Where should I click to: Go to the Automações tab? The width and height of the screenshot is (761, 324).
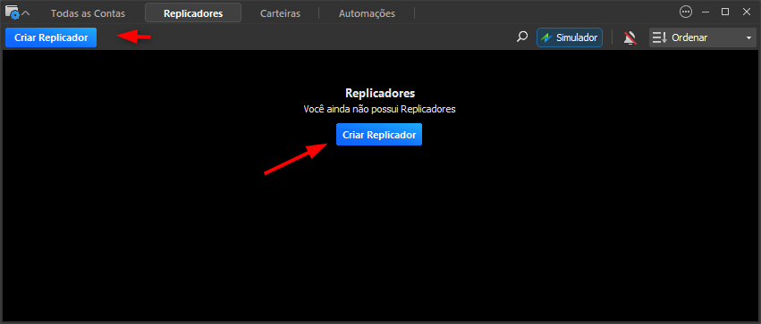[367, 13]
